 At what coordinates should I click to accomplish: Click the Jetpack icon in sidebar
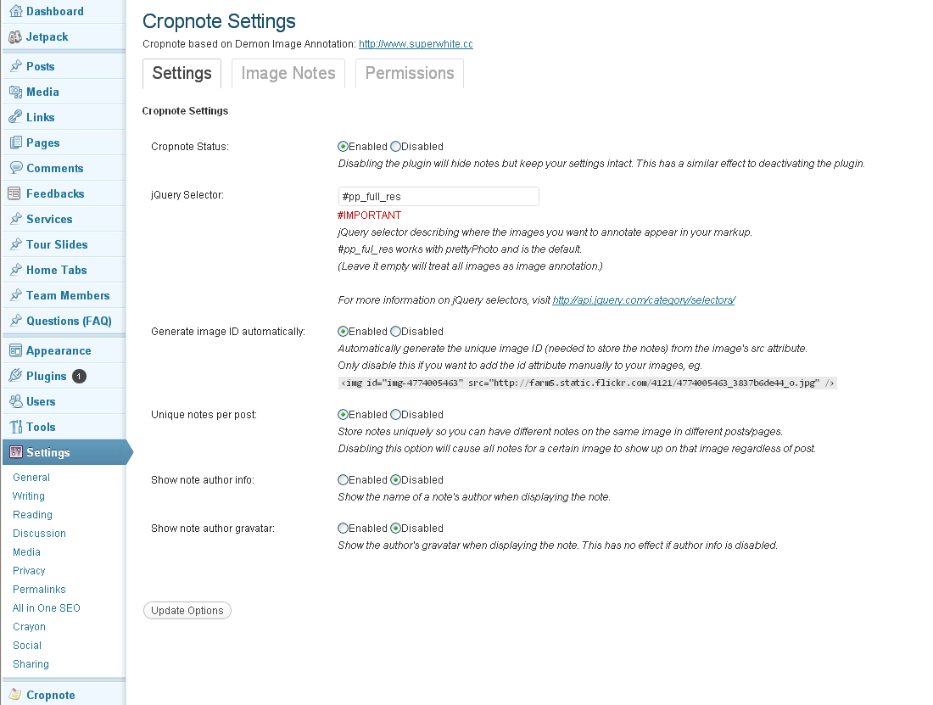(15, 37)
